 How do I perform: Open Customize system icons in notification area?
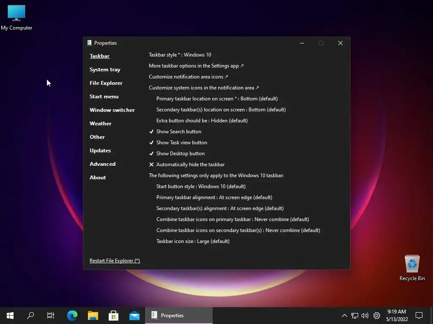(204, 88)
